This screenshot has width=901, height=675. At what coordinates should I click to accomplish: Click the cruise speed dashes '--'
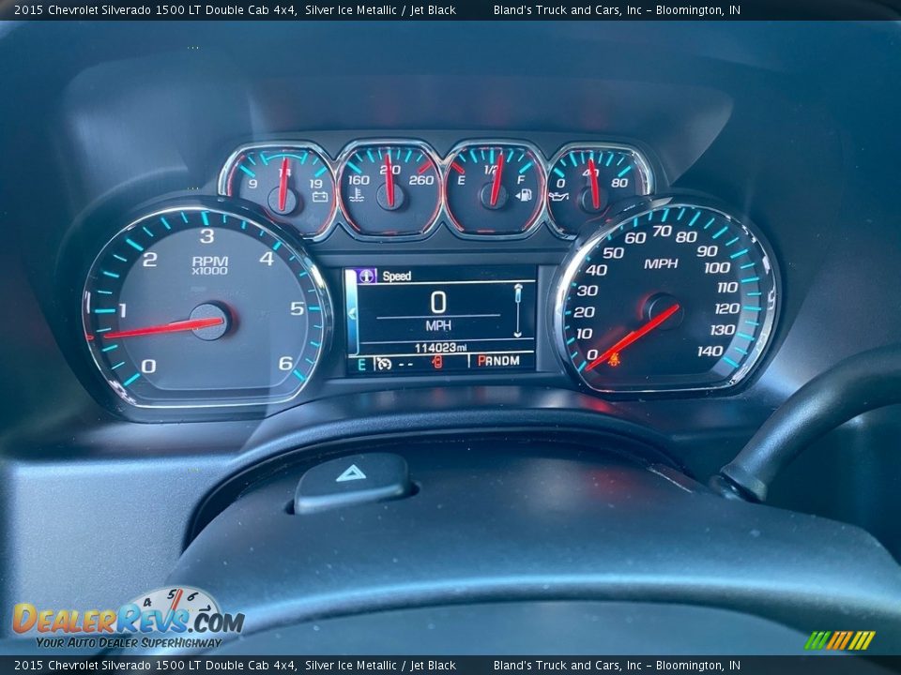[x=405, y=364]
